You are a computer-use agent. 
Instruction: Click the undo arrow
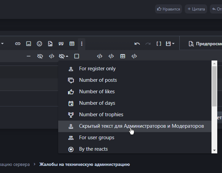point(137,44)
